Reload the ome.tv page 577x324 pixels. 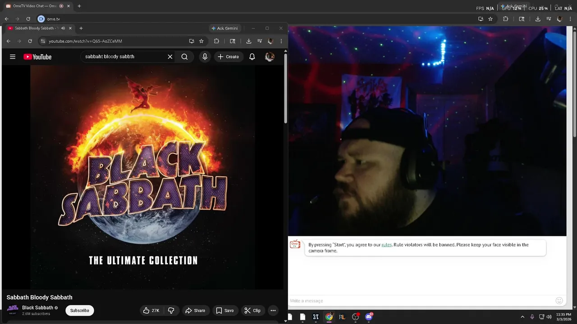click(x=28, y=19)
